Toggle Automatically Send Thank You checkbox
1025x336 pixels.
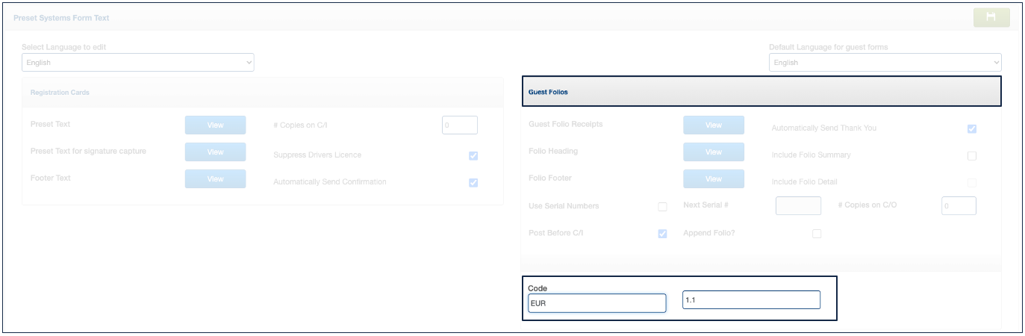(971, 128)
